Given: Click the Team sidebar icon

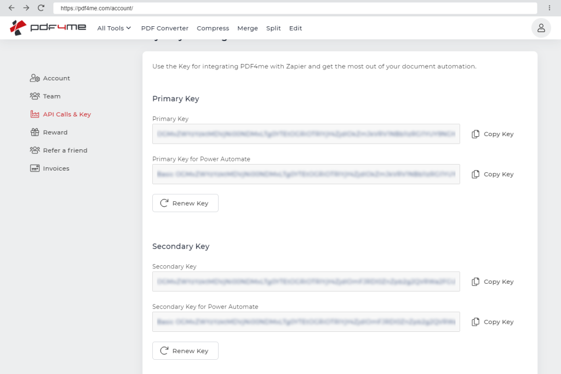Looking at the screenshot, I should point(35,96).
